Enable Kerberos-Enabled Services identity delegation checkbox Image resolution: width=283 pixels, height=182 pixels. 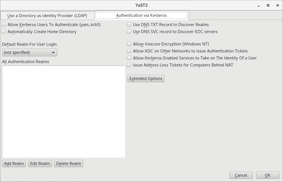point(129,58)
